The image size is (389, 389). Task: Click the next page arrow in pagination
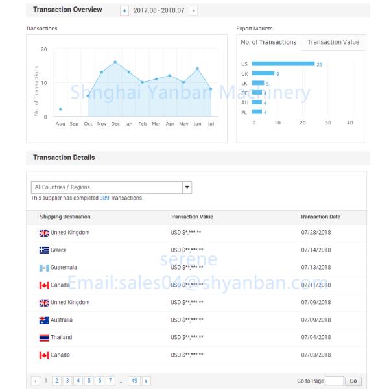coord(147,381)
